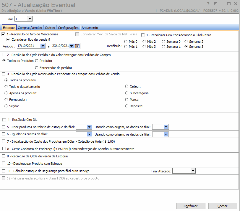
Task: Enable 4 - Recálculo Giro Dia
Action: click(x=4, y=120)
